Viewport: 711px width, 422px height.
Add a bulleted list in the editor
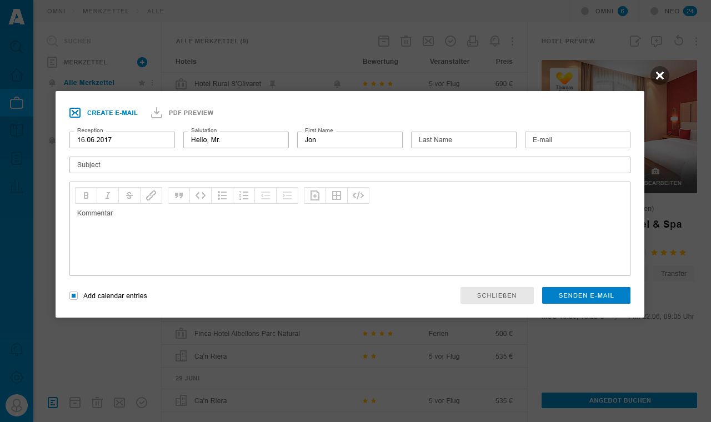click(222, 195)
